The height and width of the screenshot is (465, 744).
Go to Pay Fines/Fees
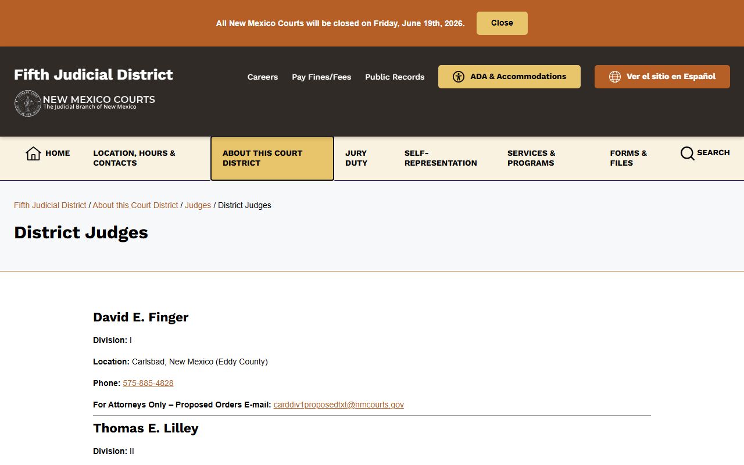click(321, 77)
